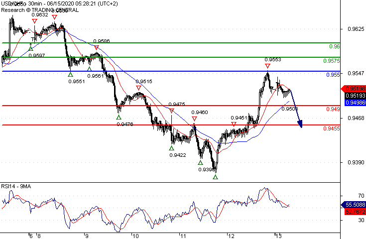Click the 06/15/2020 05:28:21 timestamp in the title
Screen dimensions: 366x239
click(x=72, y=3)
